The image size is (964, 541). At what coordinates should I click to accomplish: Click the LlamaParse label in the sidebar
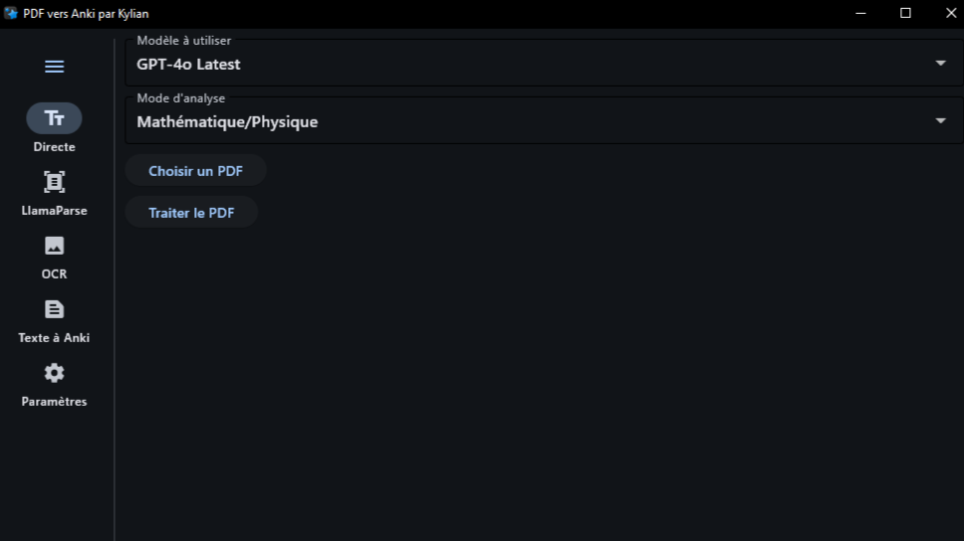coord(54,211)
